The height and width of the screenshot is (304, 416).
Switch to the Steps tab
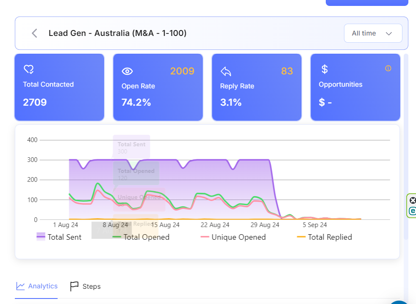(x=85, y=286)
